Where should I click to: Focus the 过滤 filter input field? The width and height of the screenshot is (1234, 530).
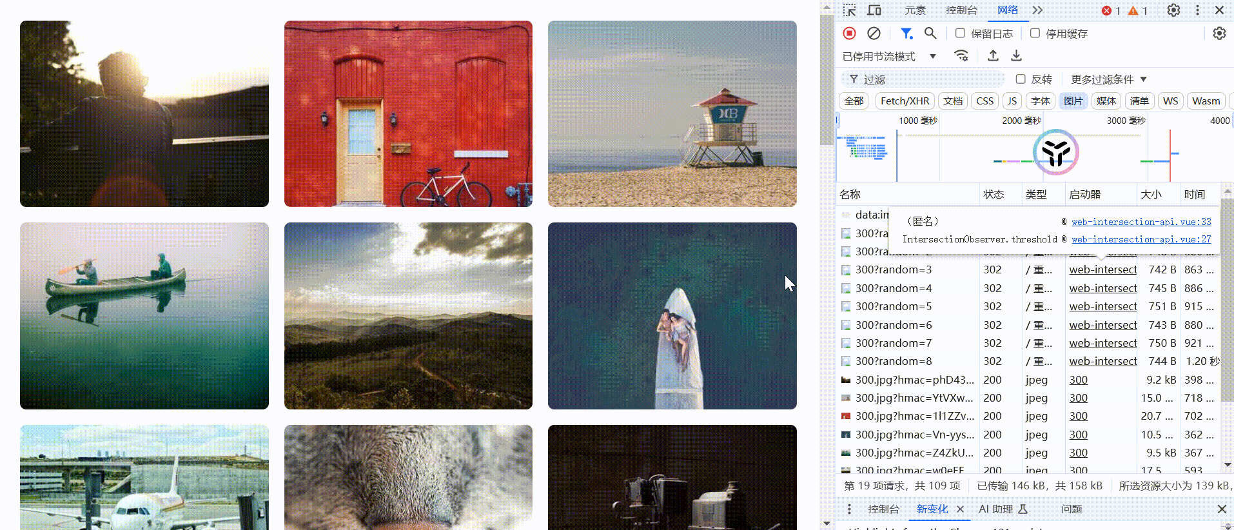(923, 79)
